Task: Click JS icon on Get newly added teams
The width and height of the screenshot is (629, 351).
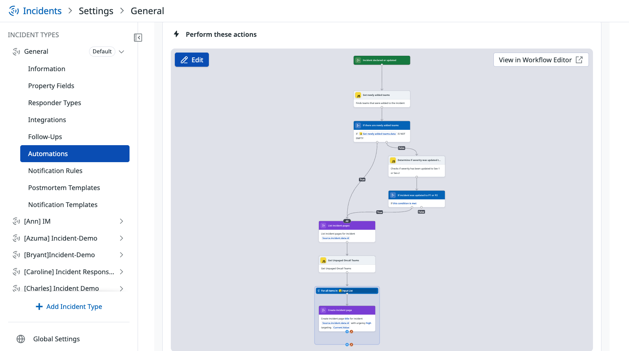Action: (x=358, y=95)
